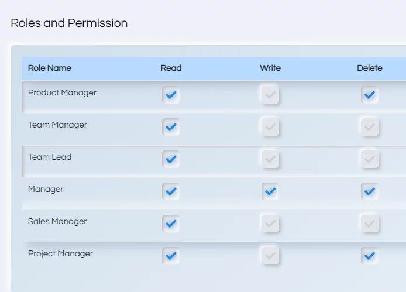Viewport: 406px width, 292px height.
Task: Toggle Read for Project Manager
Action: click(171, 256)
